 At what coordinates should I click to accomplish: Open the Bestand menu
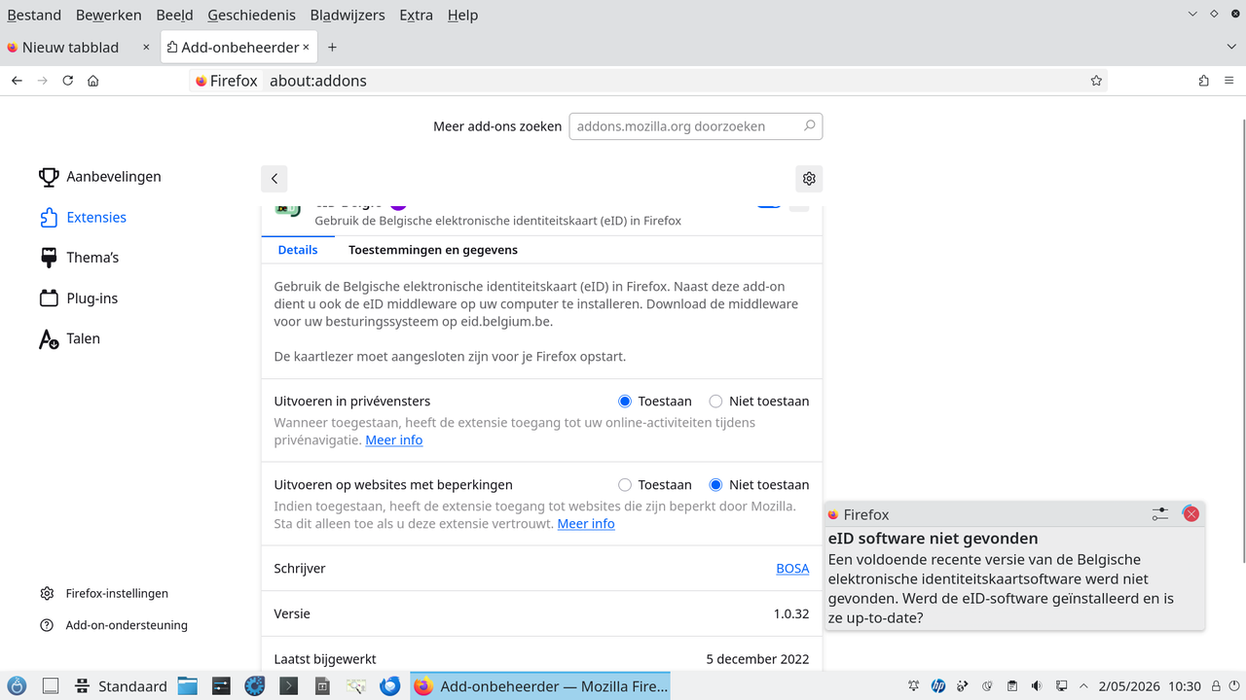34,16
